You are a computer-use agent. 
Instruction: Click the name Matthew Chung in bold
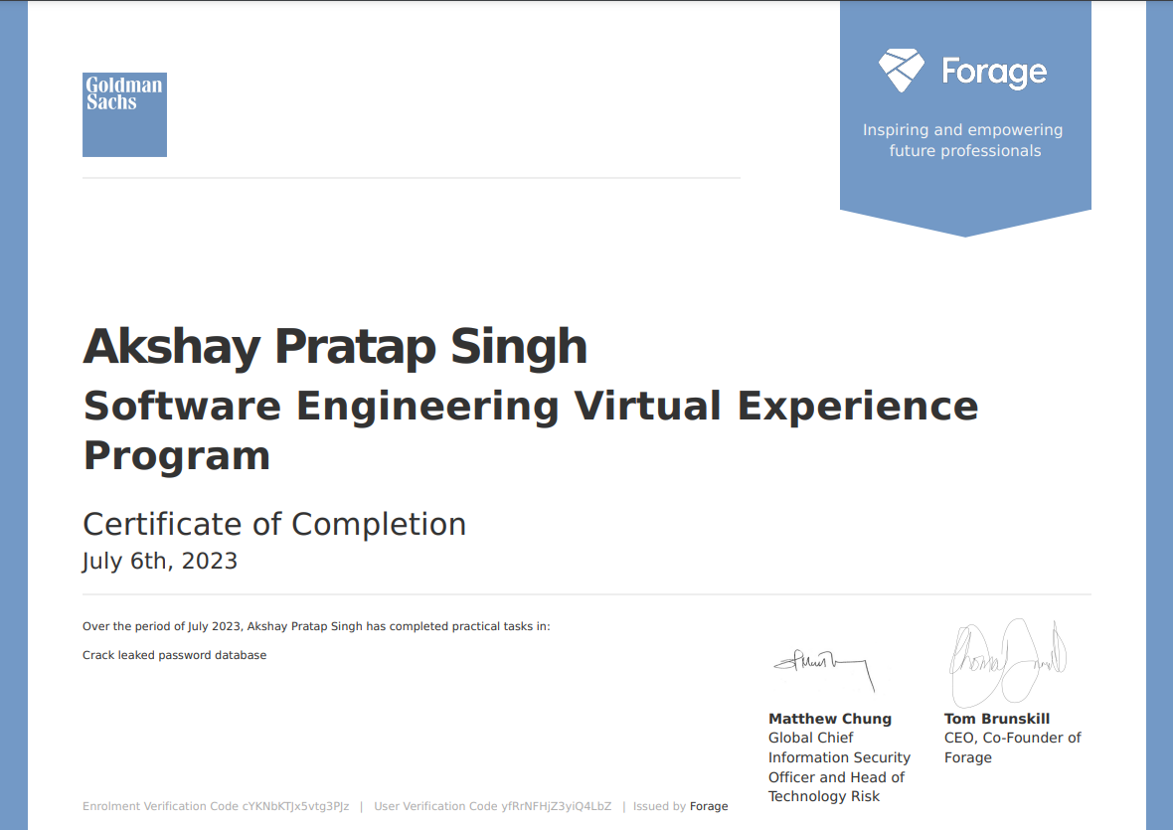pos(829,719)
